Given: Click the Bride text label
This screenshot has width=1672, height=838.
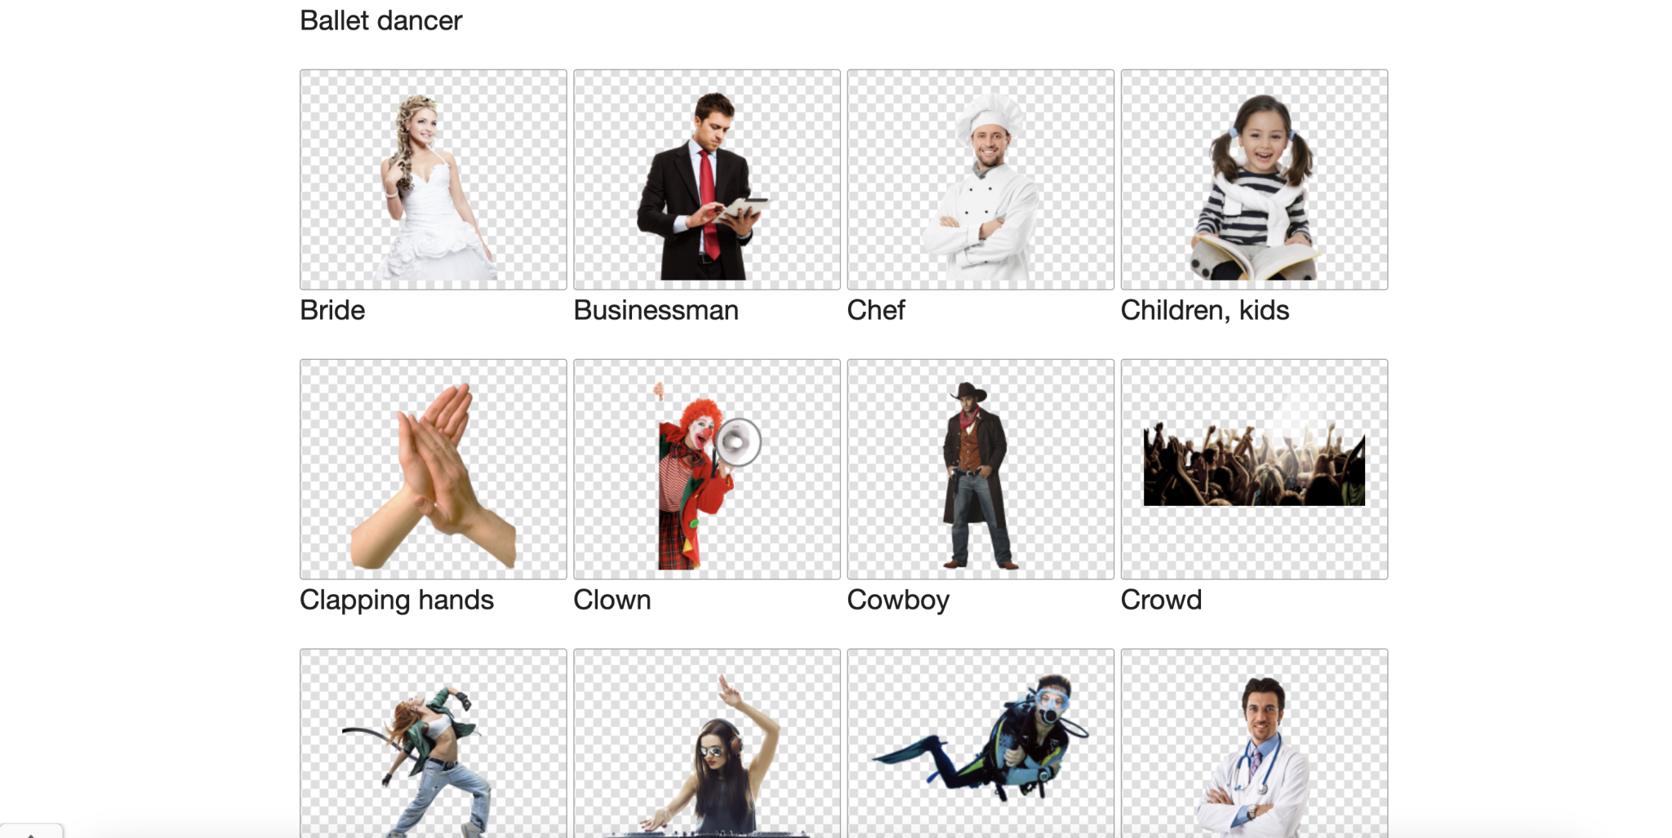Looking at the screenshot, I should coord(331,310).
